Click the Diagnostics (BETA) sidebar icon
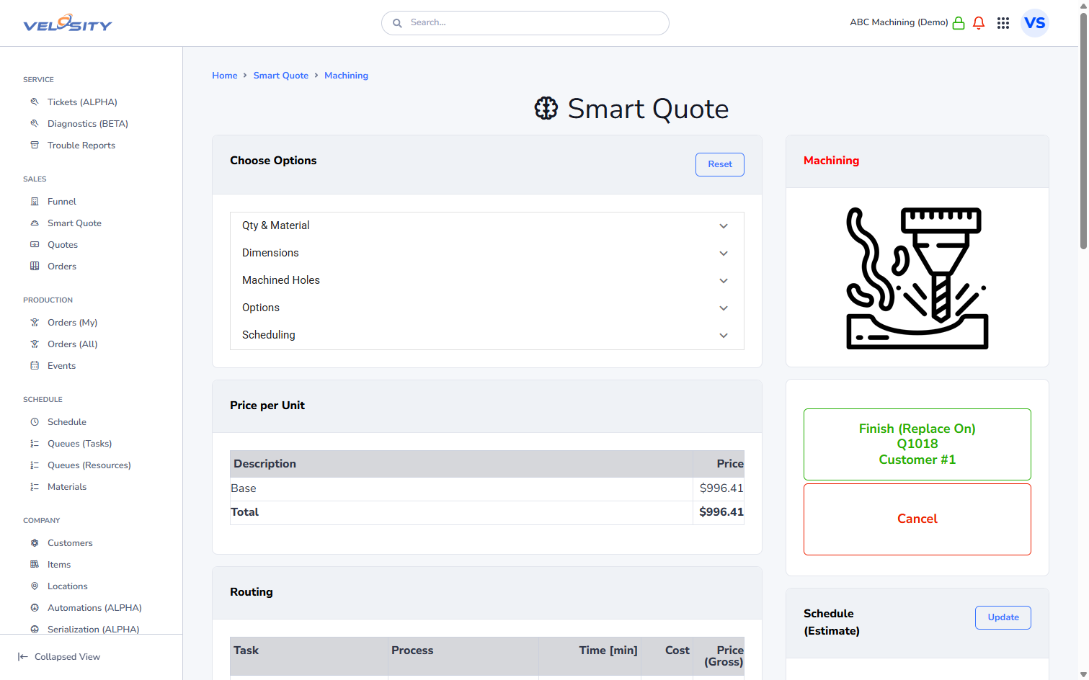The width and height of the screenshot is (1089, 680). click(35, 123)
